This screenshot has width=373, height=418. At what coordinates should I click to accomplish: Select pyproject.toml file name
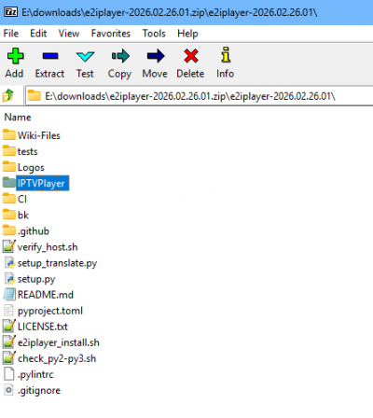pyautogui.click(x=50, y=311)
